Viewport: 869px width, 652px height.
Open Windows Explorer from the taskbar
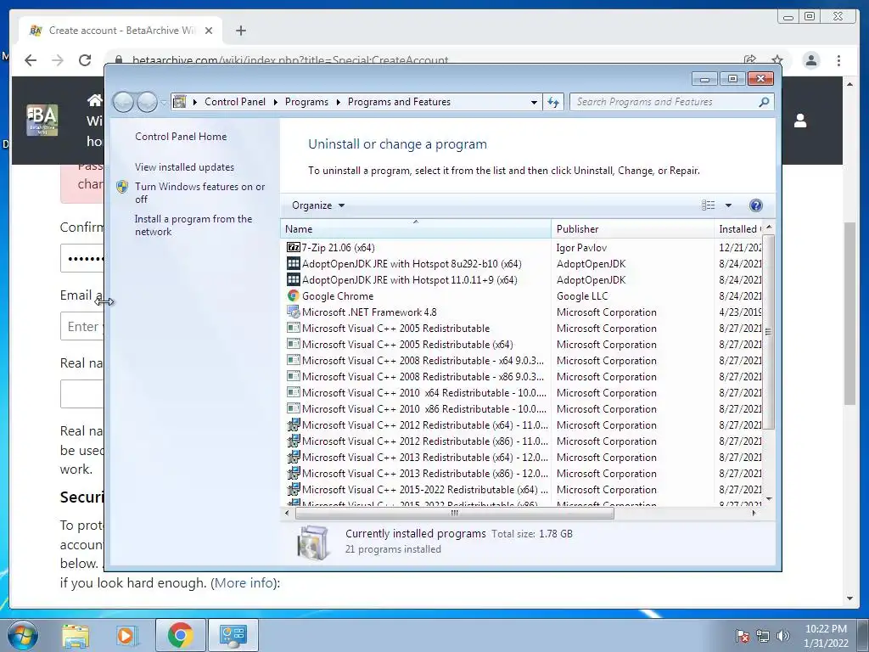coord(76,635)
